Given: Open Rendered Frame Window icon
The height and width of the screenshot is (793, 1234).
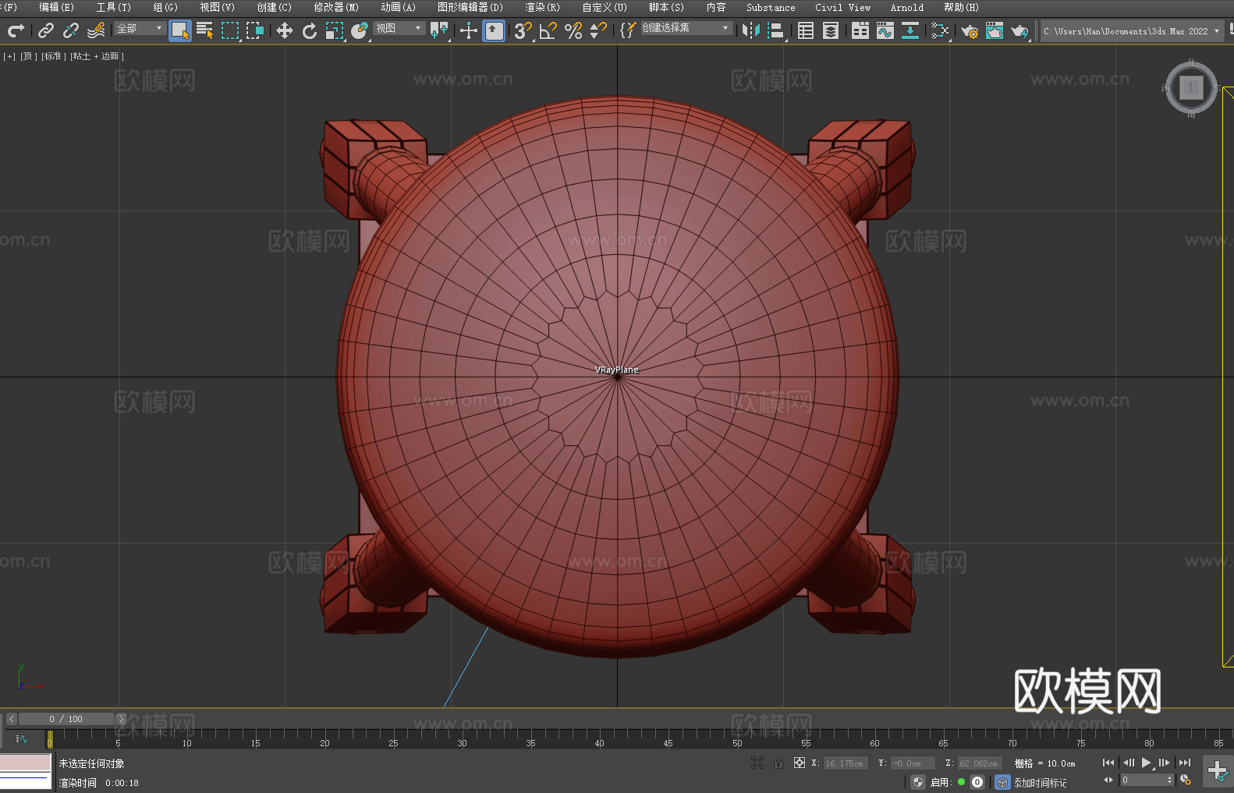Looking at the screenshot, I should coord(995,31).
